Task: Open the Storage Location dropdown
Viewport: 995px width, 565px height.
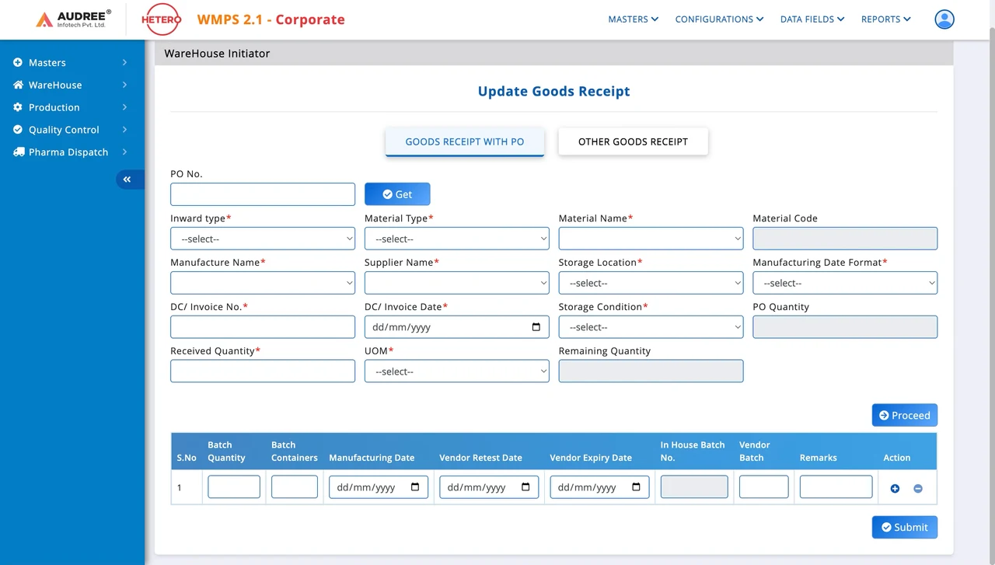Action: (x=651, y=283)
